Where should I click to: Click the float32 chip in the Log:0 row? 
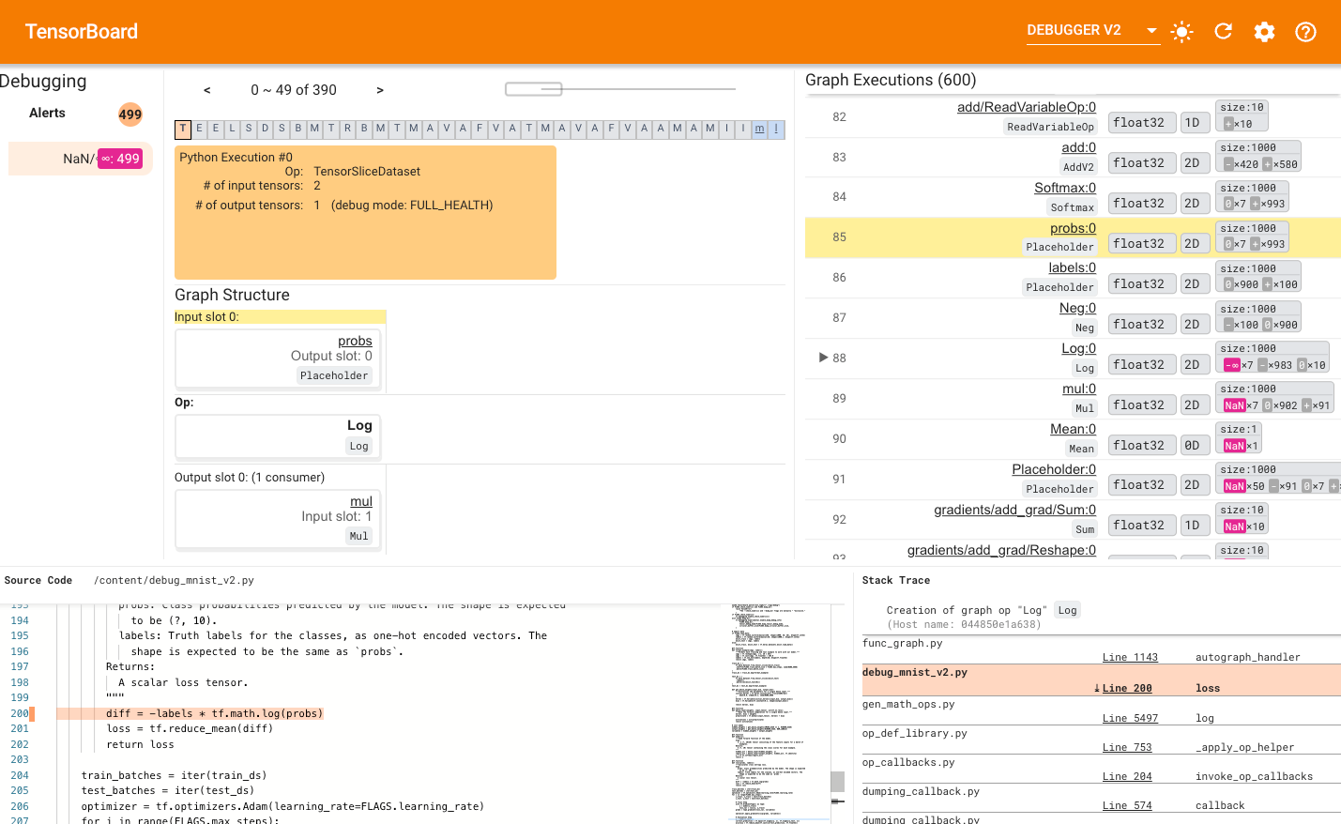pyautogui.click(x=1142, y=365)
